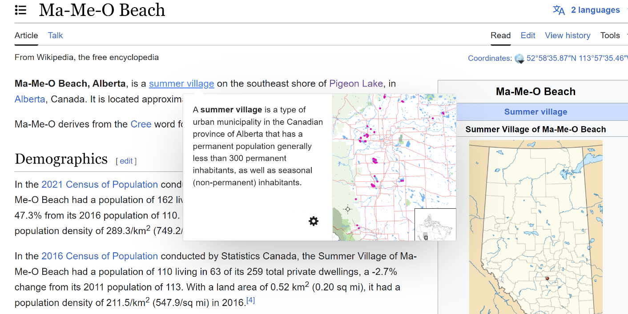Open the 2016 Census of Population link
The height and width of the screenshot is (314, 628).
tap(100, 256)
